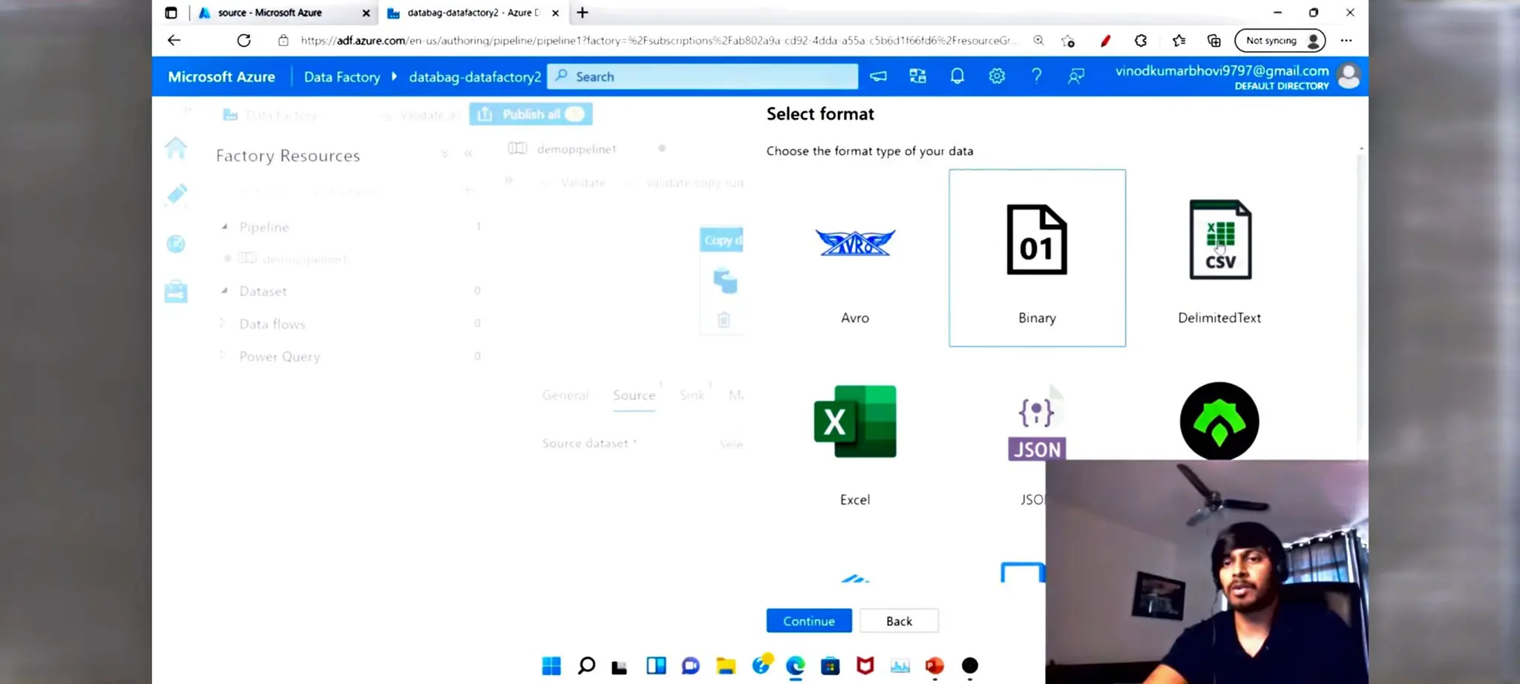Open Microsoft Edge from taskbar

click(x=795, y=665)
